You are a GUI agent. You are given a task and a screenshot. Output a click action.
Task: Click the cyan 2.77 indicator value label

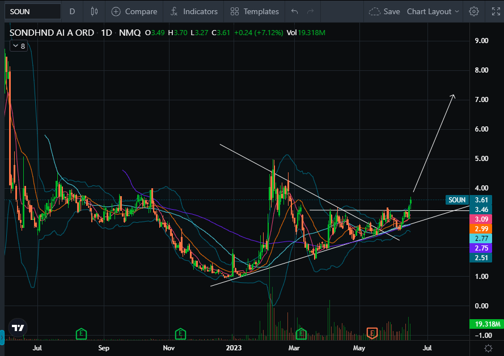(x=481, y=239)
